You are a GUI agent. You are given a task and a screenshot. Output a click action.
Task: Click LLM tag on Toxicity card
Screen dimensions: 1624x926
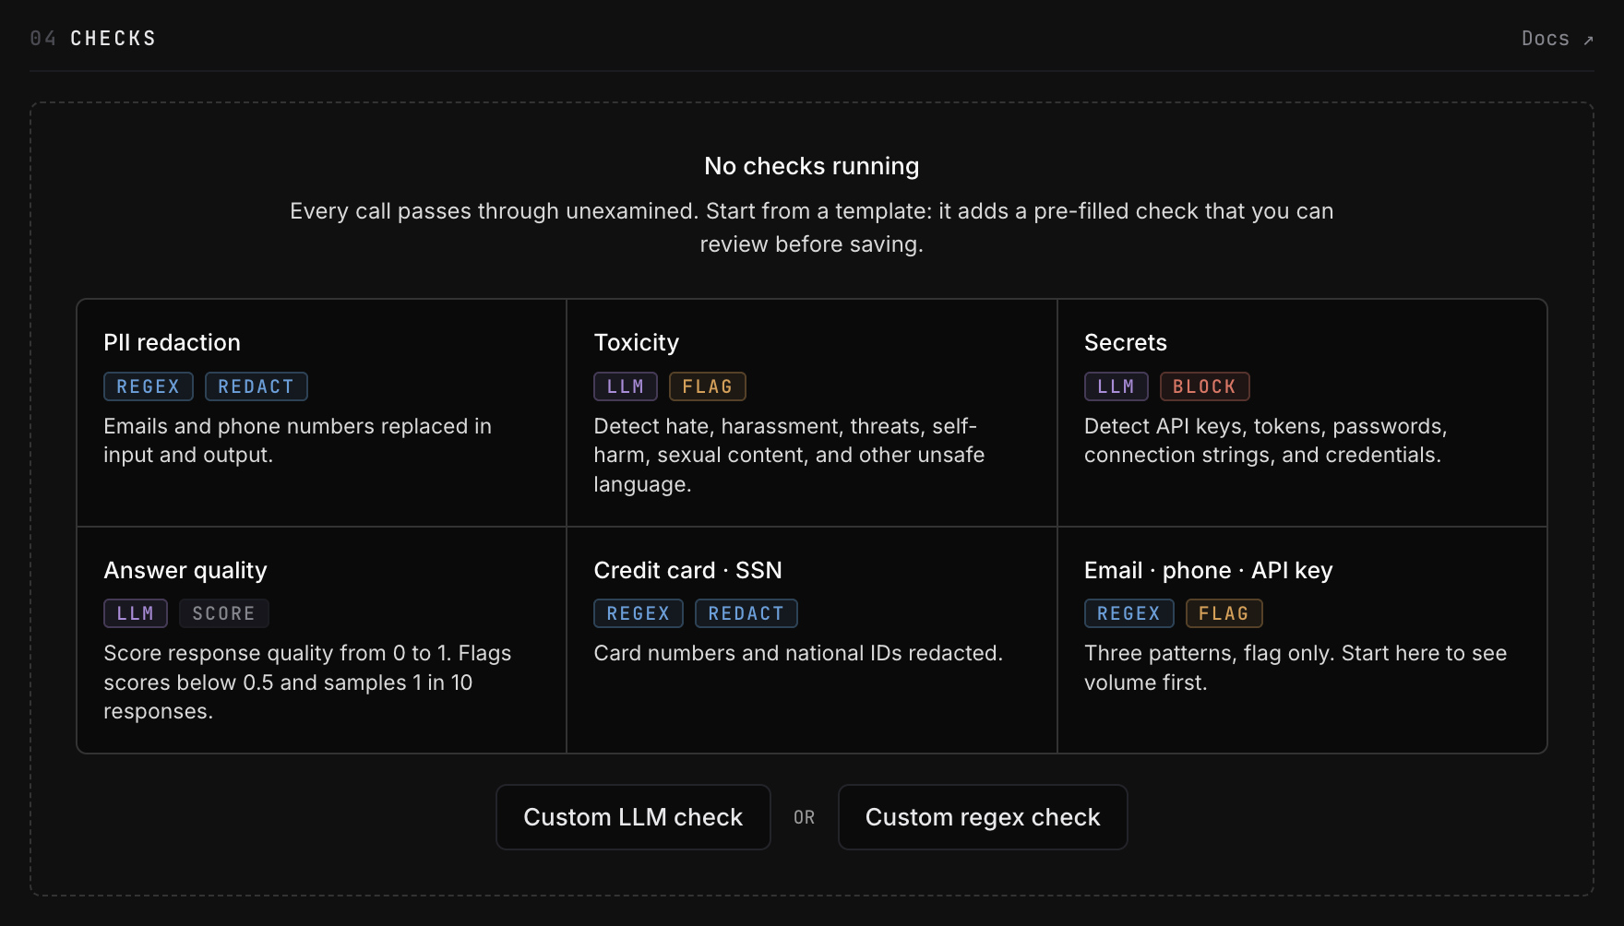coord(626,386)
